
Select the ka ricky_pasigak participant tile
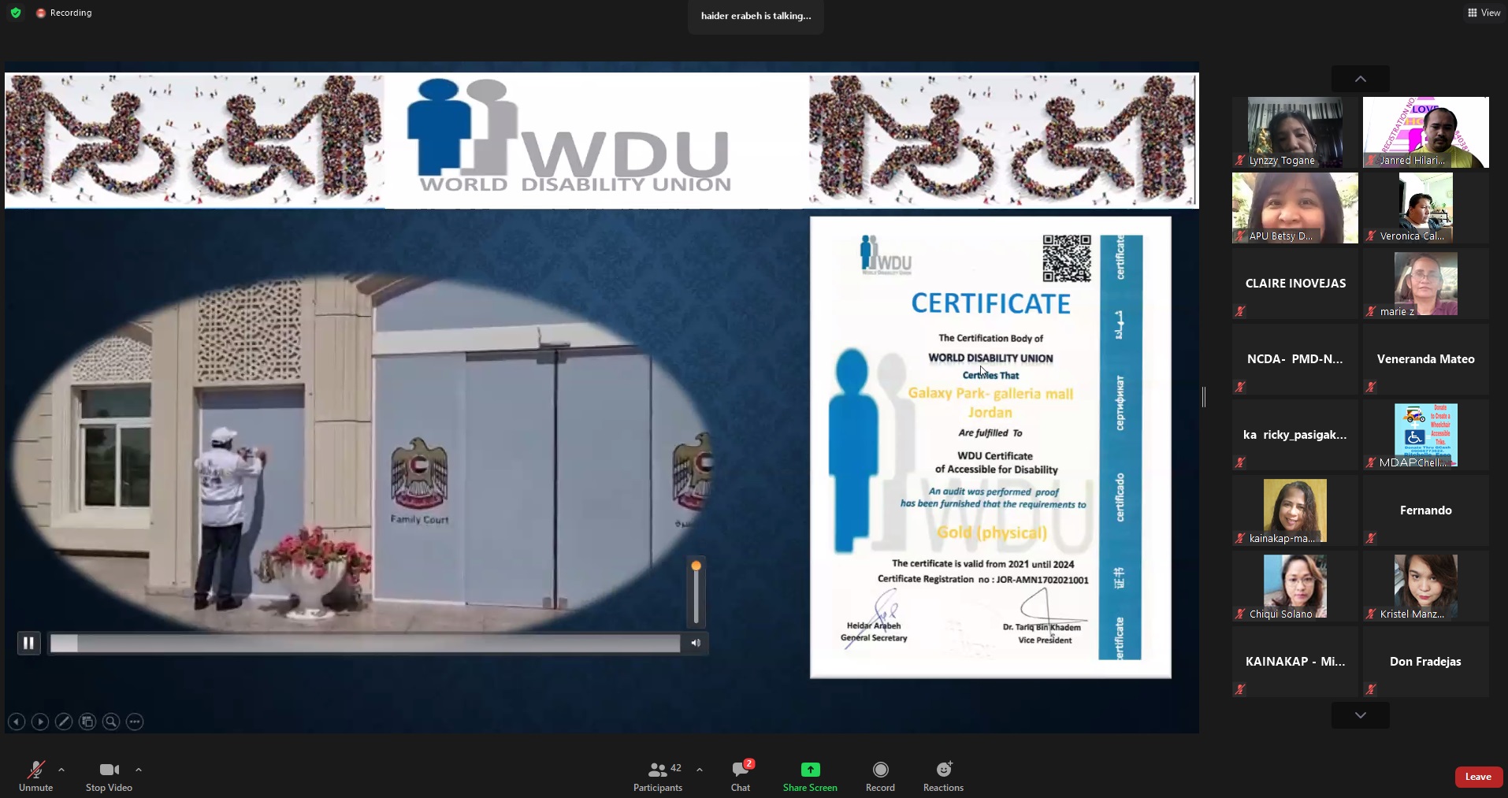click(1295, 435)
